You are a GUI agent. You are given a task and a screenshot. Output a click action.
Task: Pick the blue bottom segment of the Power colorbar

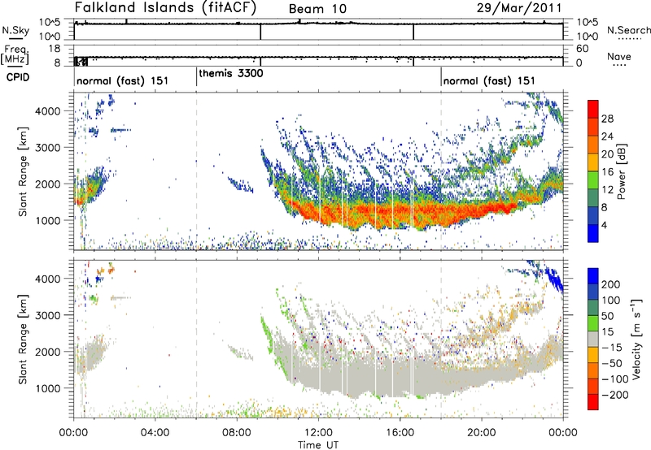[593, 234]
